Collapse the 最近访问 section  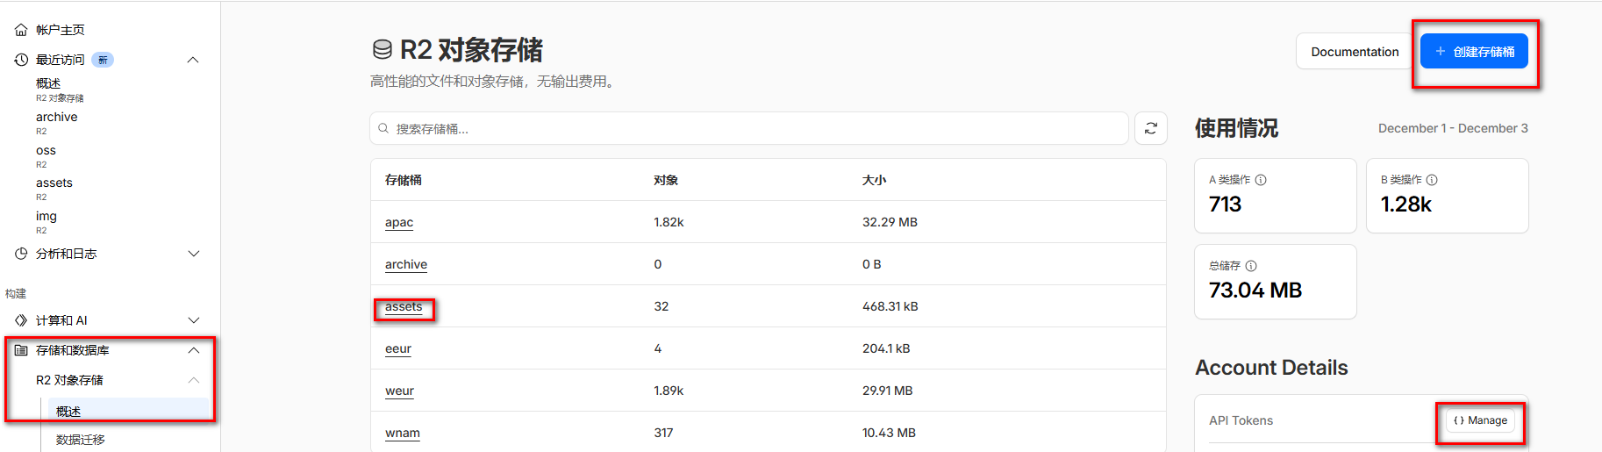pyautogui.click(x=193, y=60)
